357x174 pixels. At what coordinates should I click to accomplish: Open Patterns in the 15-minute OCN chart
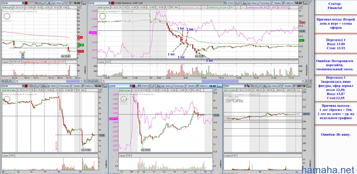[87, 86]
